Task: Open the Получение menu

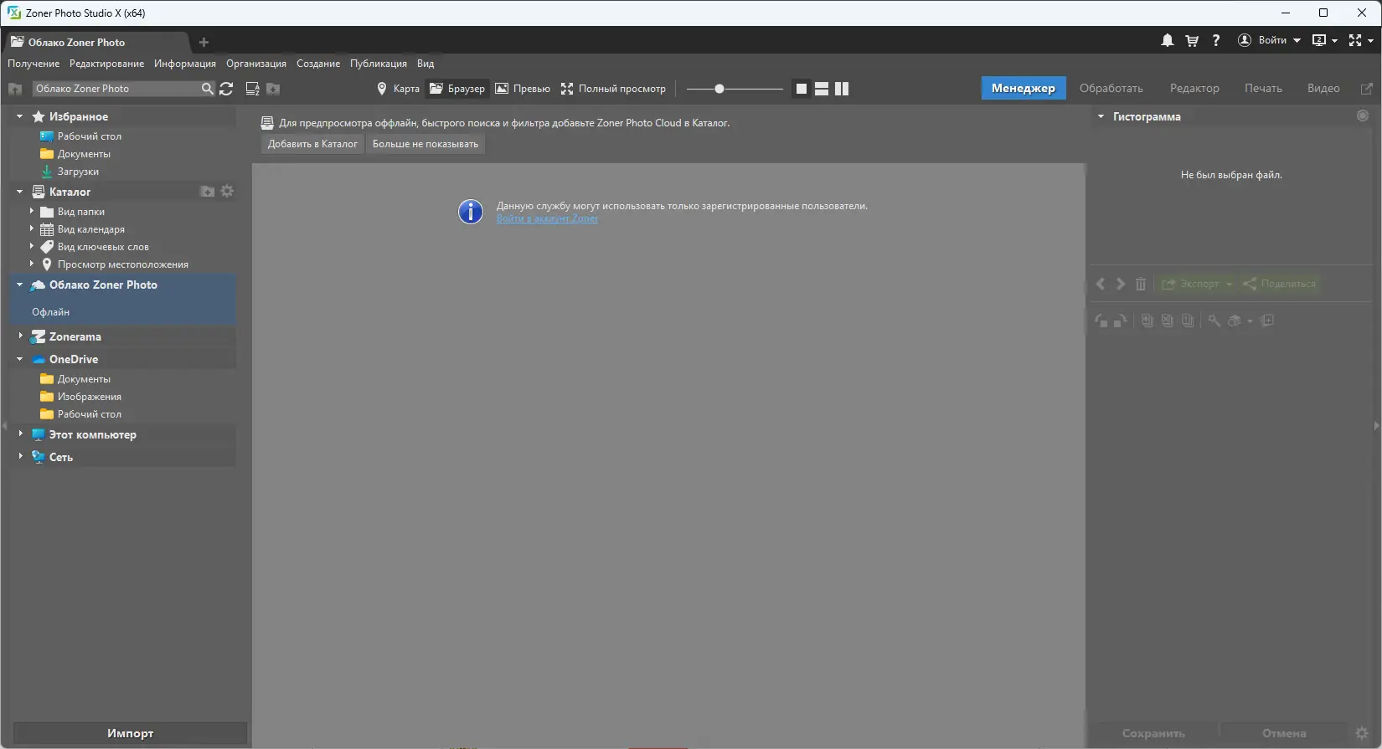Action: tap(34, 64)
